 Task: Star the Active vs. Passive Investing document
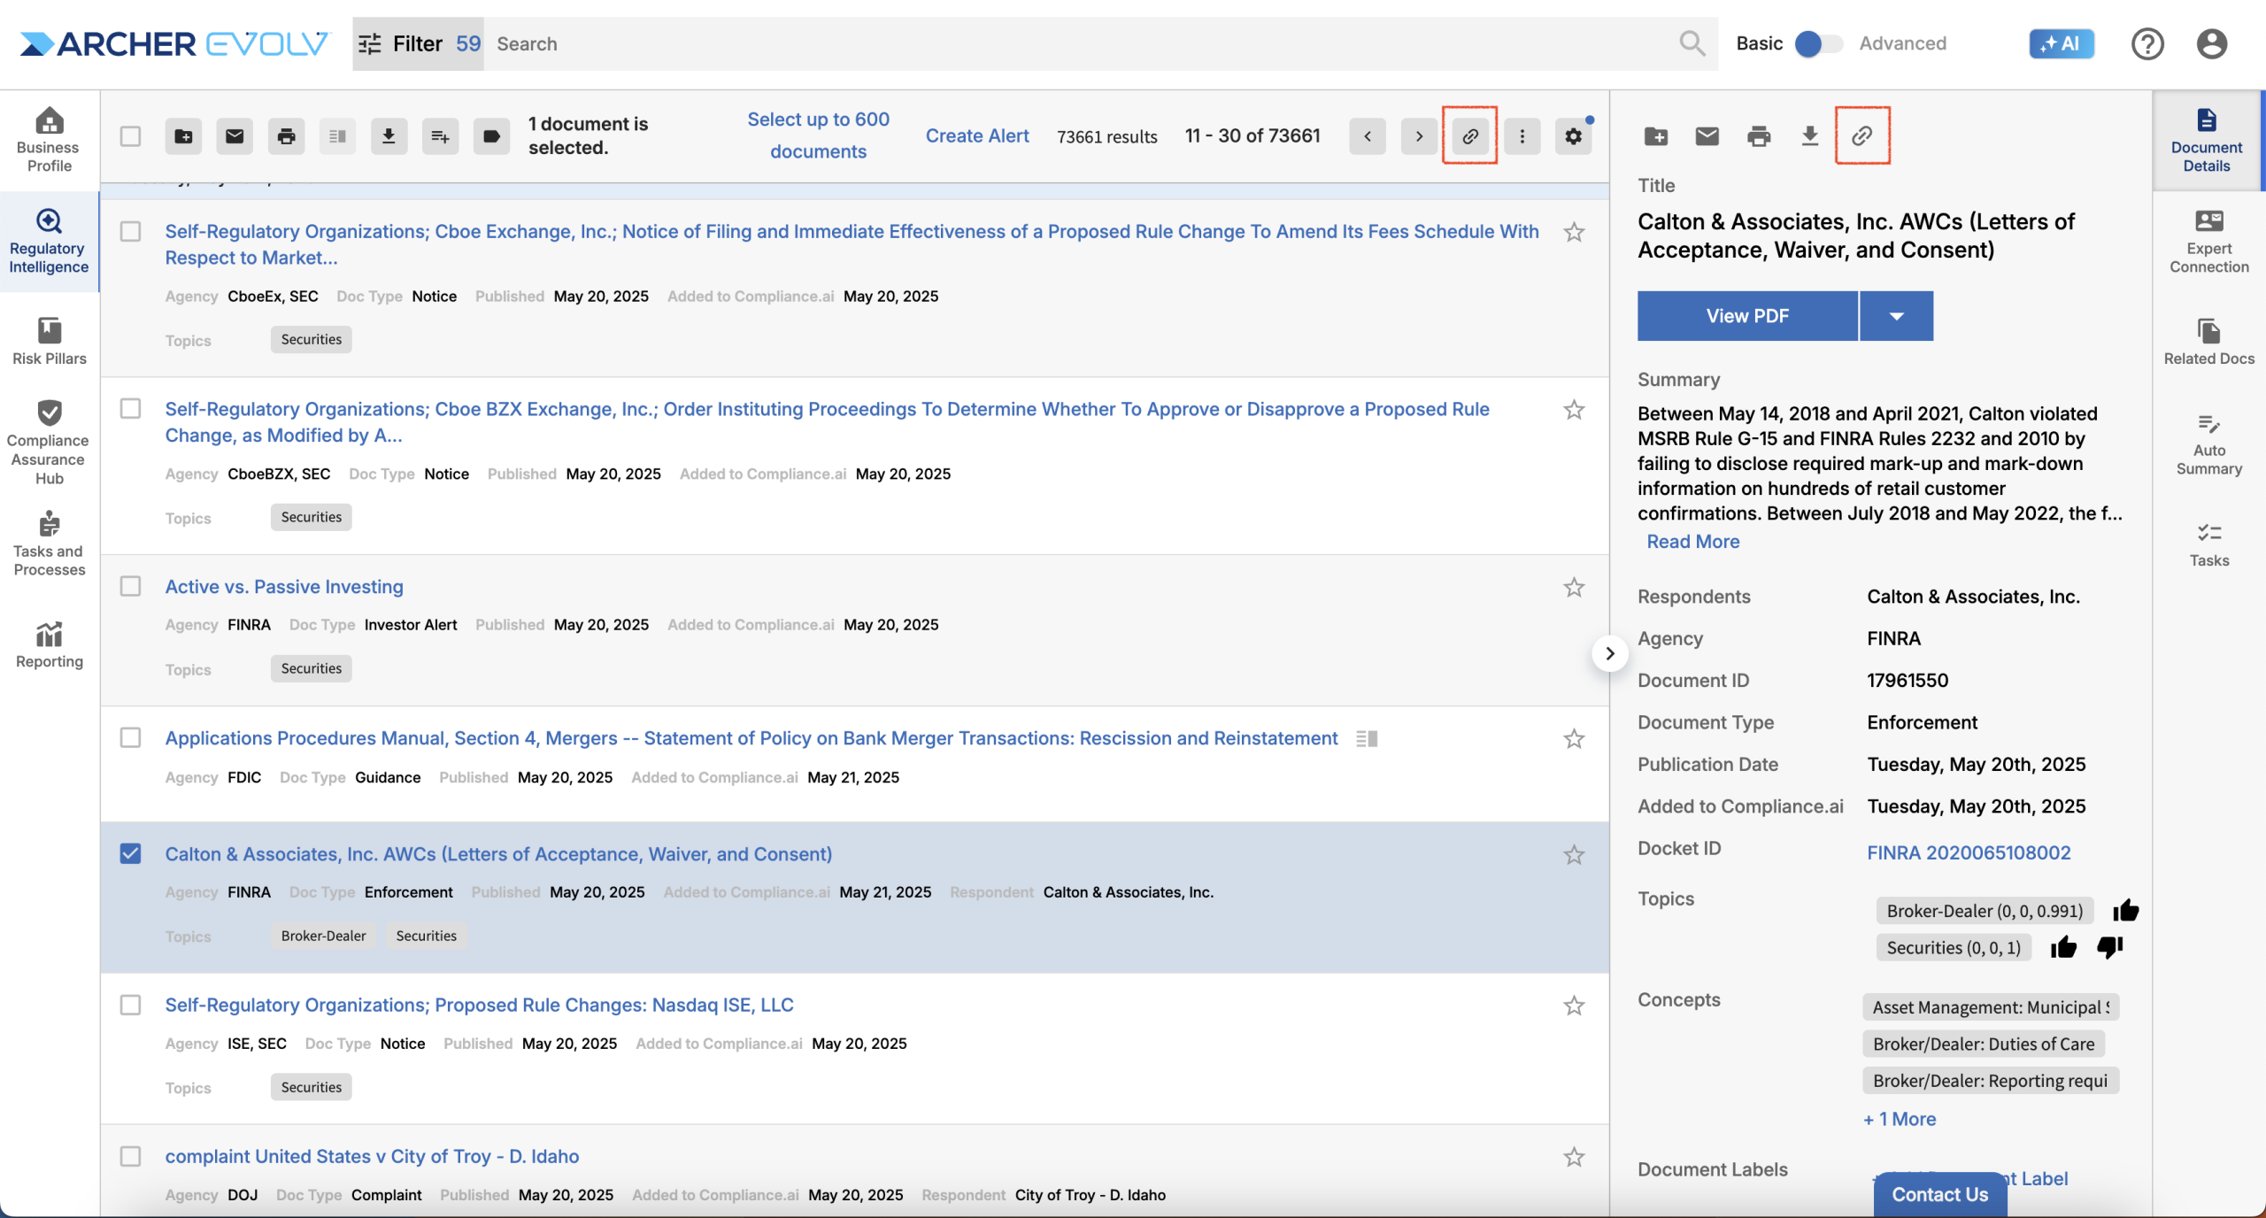[1573, 588]
